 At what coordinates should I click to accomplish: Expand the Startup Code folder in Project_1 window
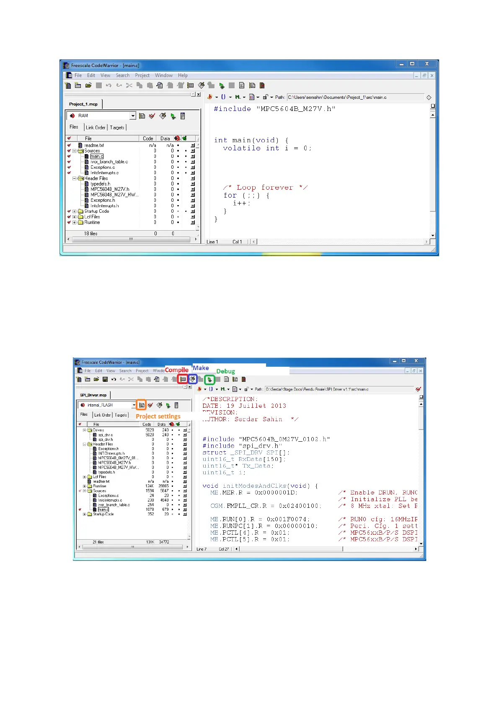[x=75, y=211]
